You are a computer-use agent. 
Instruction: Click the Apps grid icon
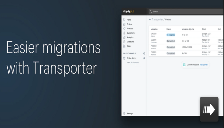pos(124,46)
